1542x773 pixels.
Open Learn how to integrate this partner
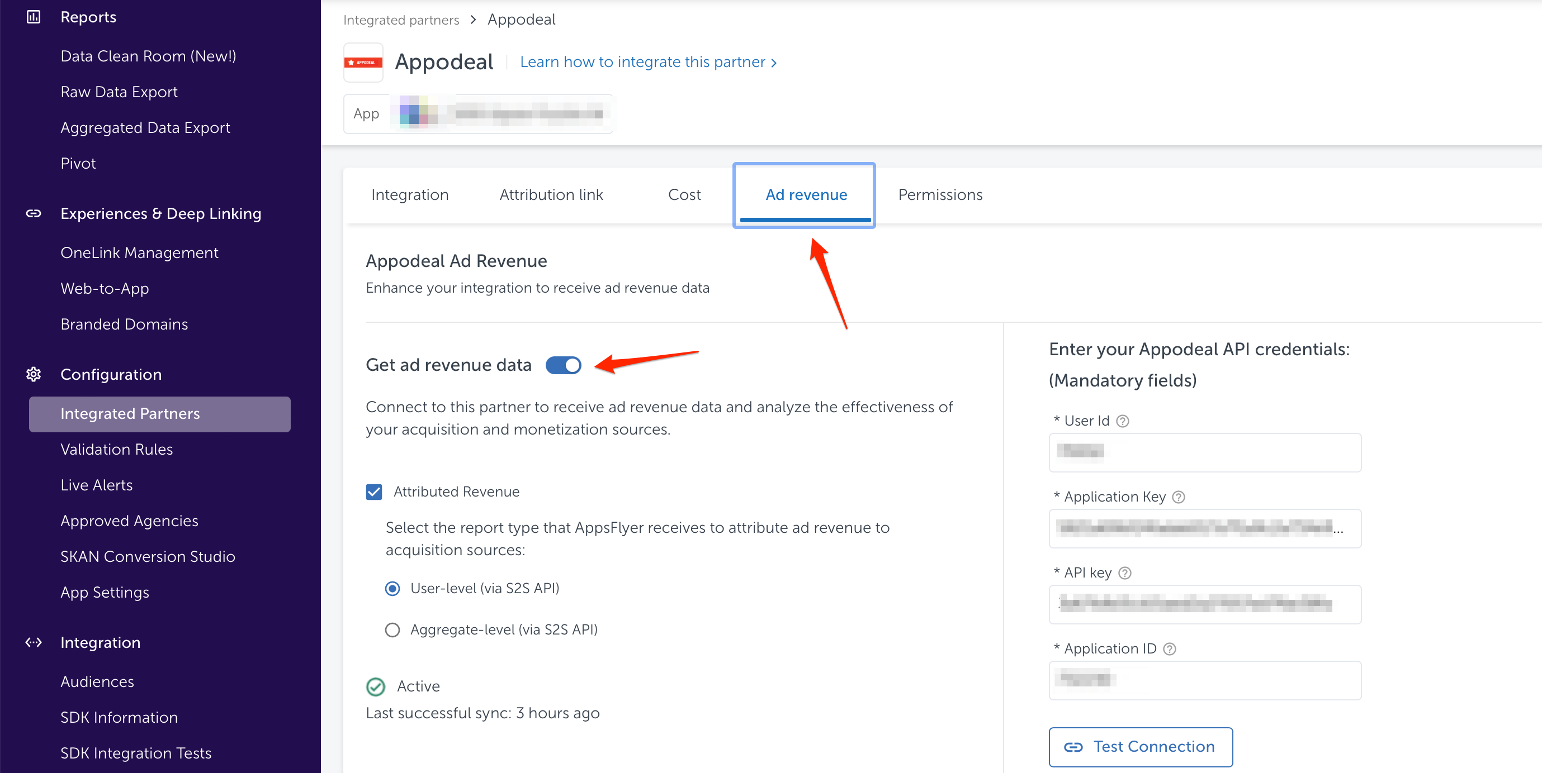tap(642, 61)
